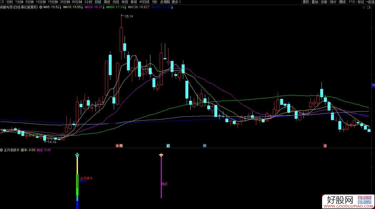Viewport: 375px width, 209px height.
Task: Open the 多周期 multi-period view
Action: [x=165, y=2]
